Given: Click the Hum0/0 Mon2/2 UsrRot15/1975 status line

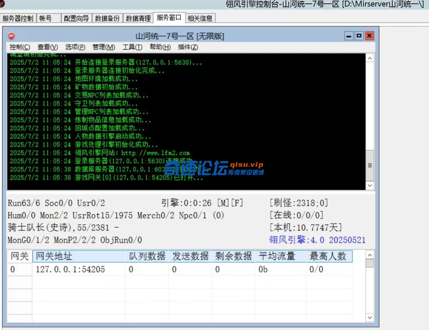Looking at the screenshot, I should (x=116, y=215).
